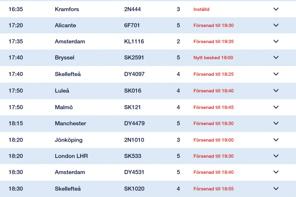This screenshot has width=296, height=197.
Task: Expand the London LHR SK533 chevron
Action: point(276,156)
